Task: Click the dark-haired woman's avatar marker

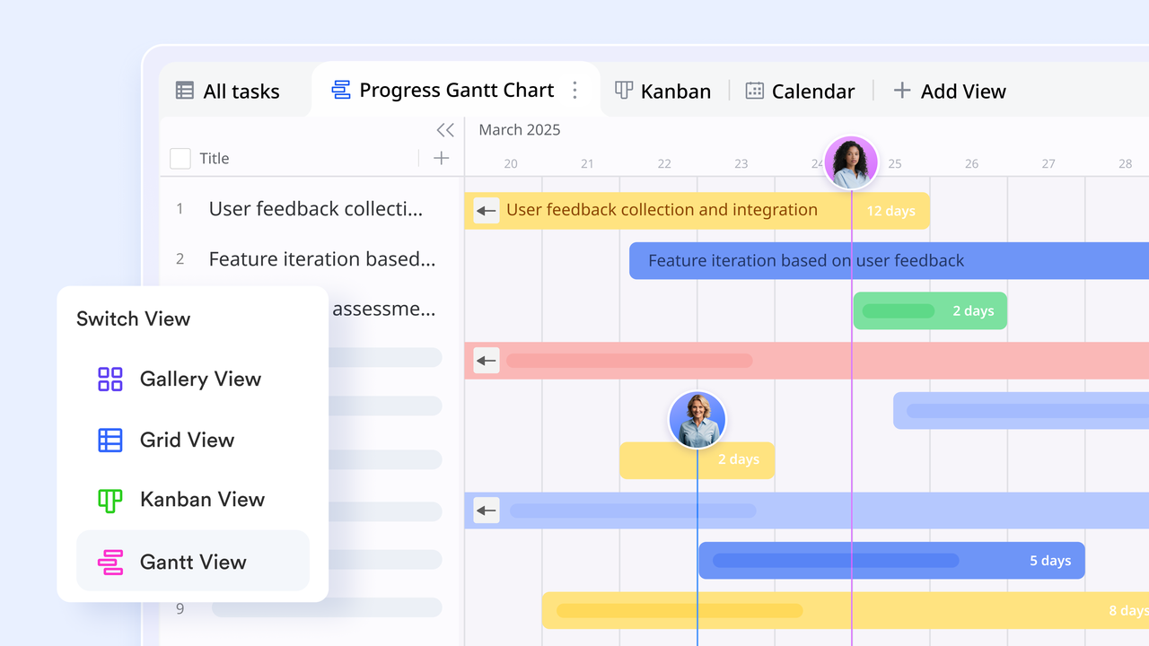Action: [x=850, y=162]
